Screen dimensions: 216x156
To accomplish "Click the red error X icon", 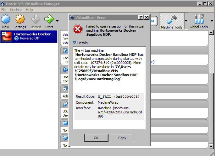I will click(78, 29).
